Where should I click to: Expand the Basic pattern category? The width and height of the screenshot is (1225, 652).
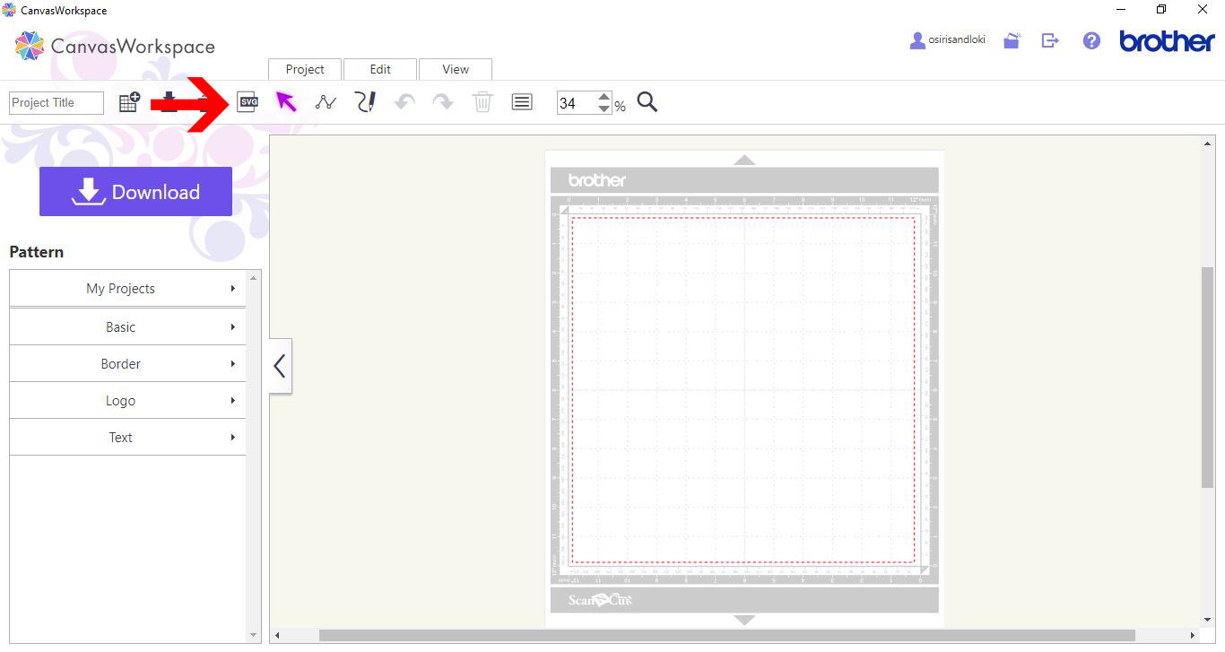(x=126, y=326)
